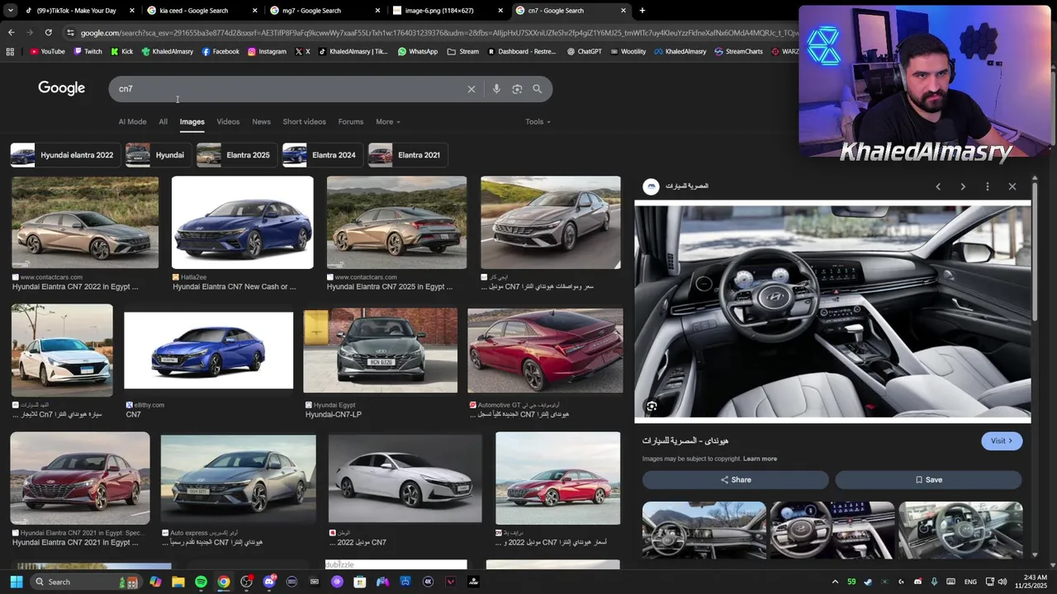Image resolution: width=1057 pixels, height=594 pixels.
Task: Go to the previous image in the preview panel
Action: pos(938,186)
